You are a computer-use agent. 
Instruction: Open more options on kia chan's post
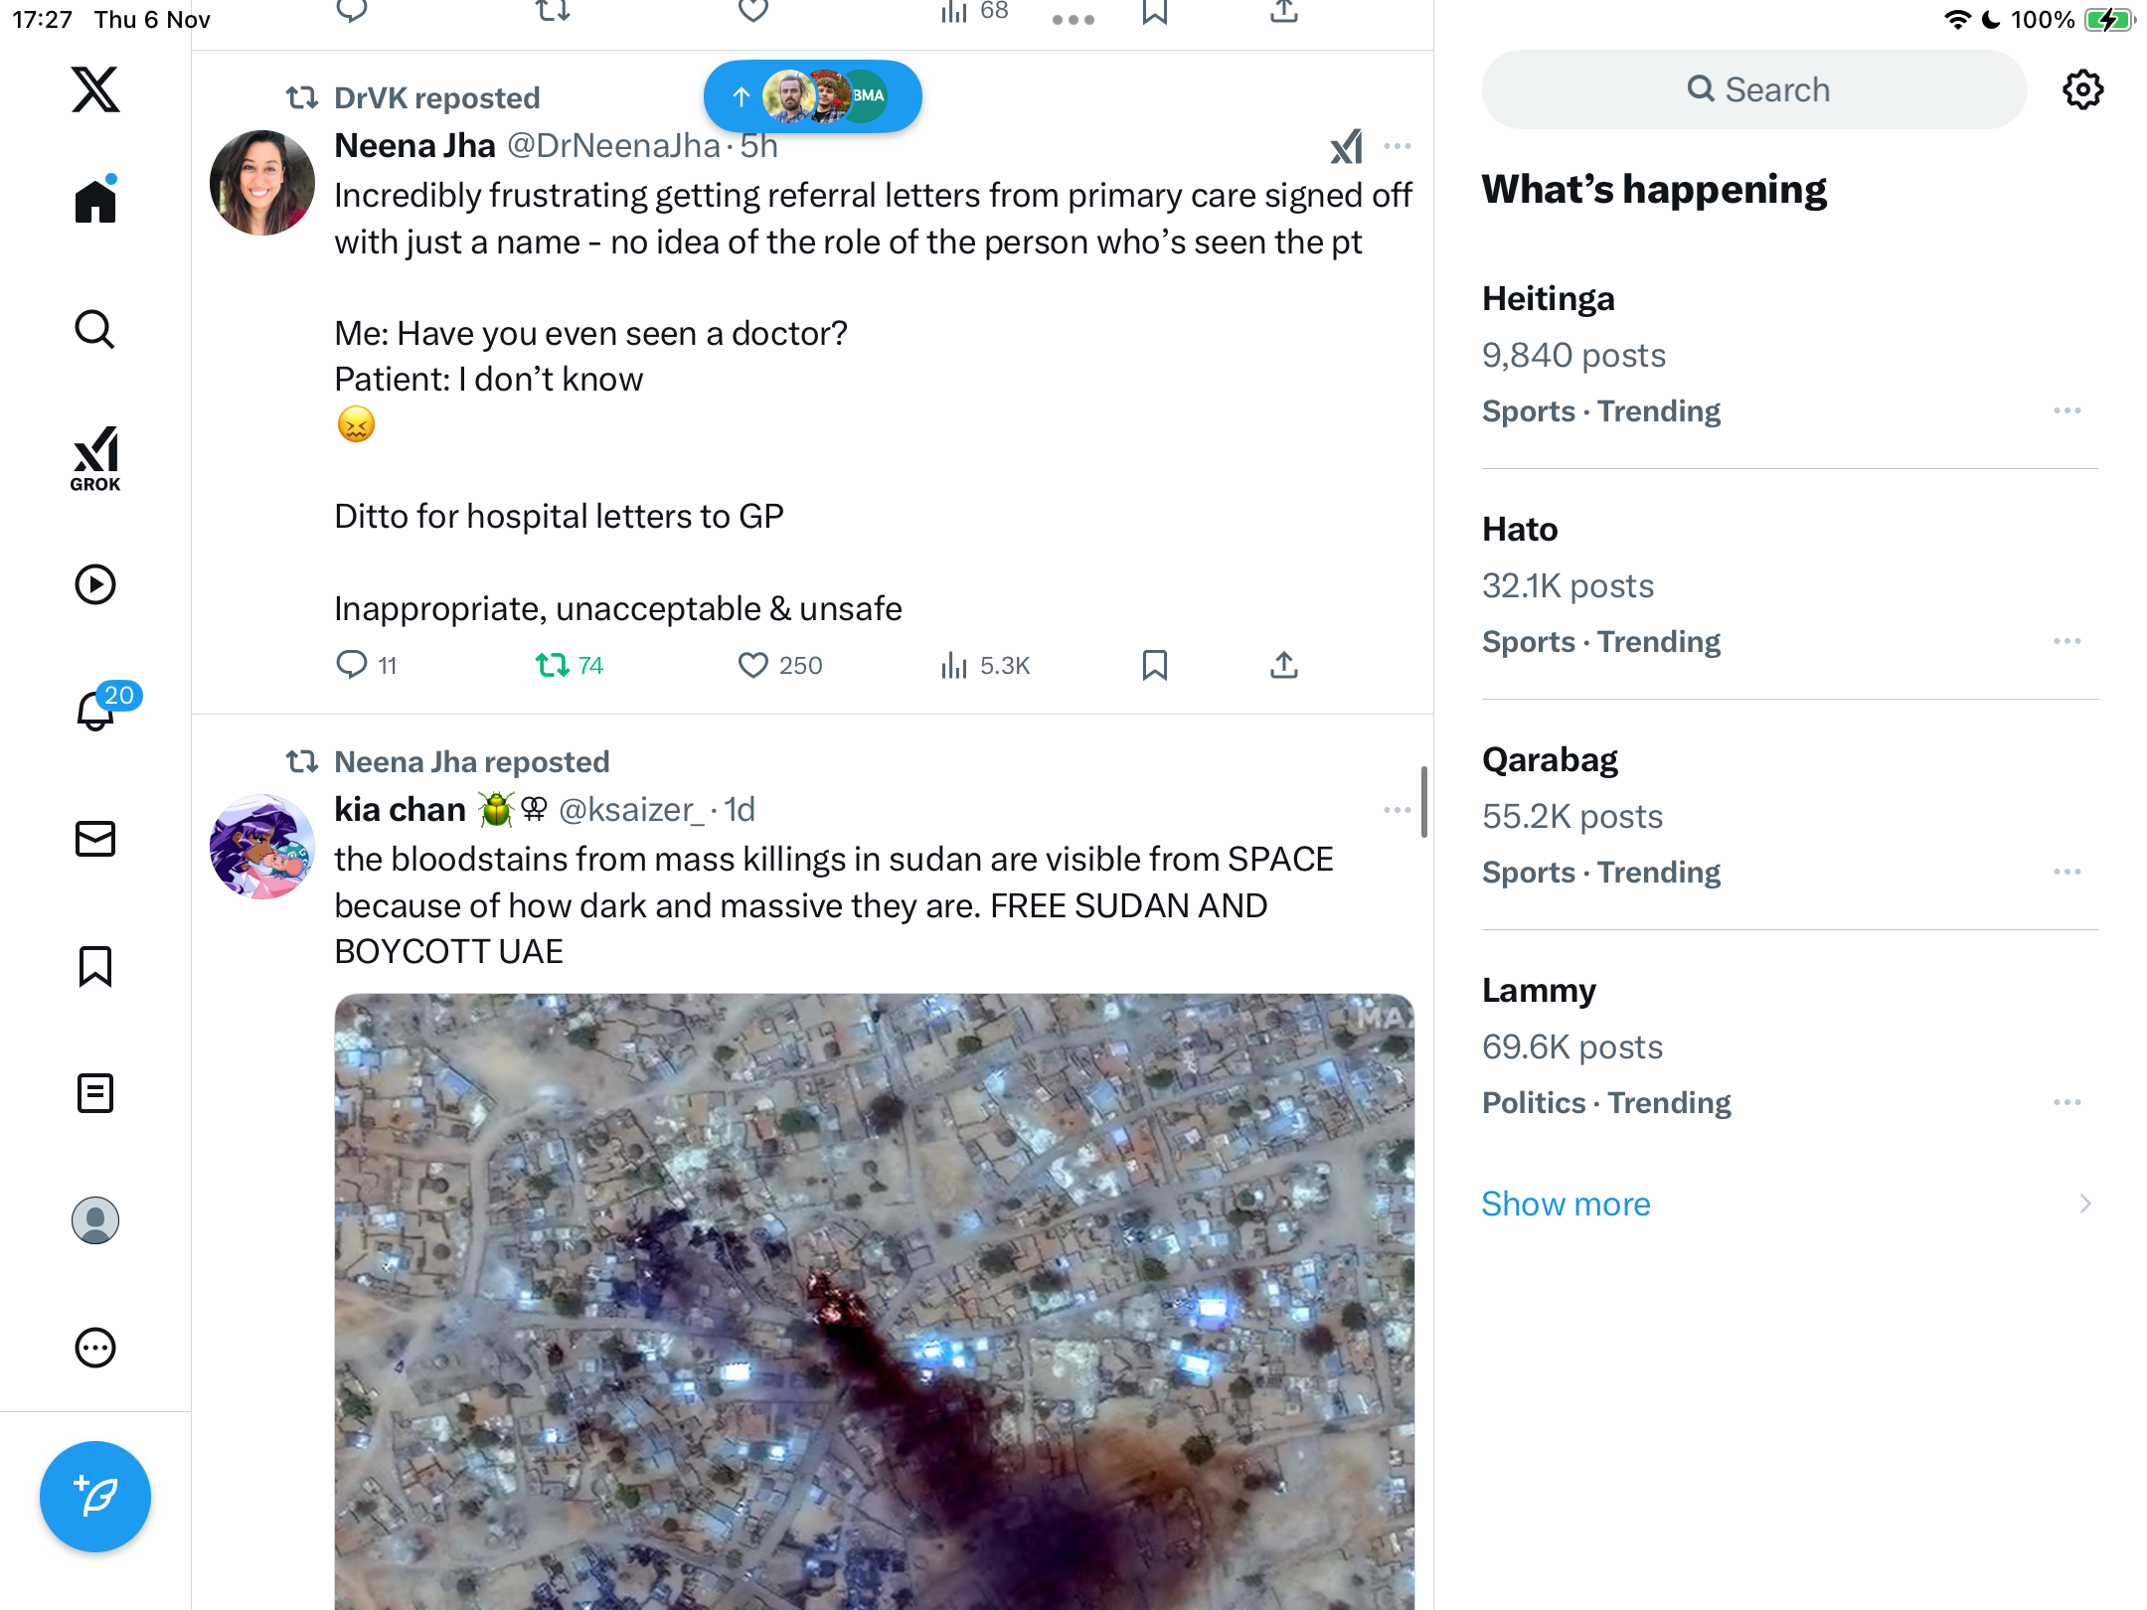click(x=1397, y=810)
